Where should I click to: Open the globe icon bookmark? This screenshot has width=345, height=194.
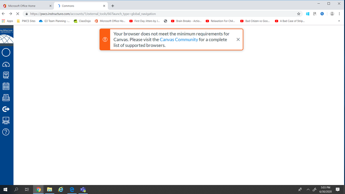click(x=165, y=21)
